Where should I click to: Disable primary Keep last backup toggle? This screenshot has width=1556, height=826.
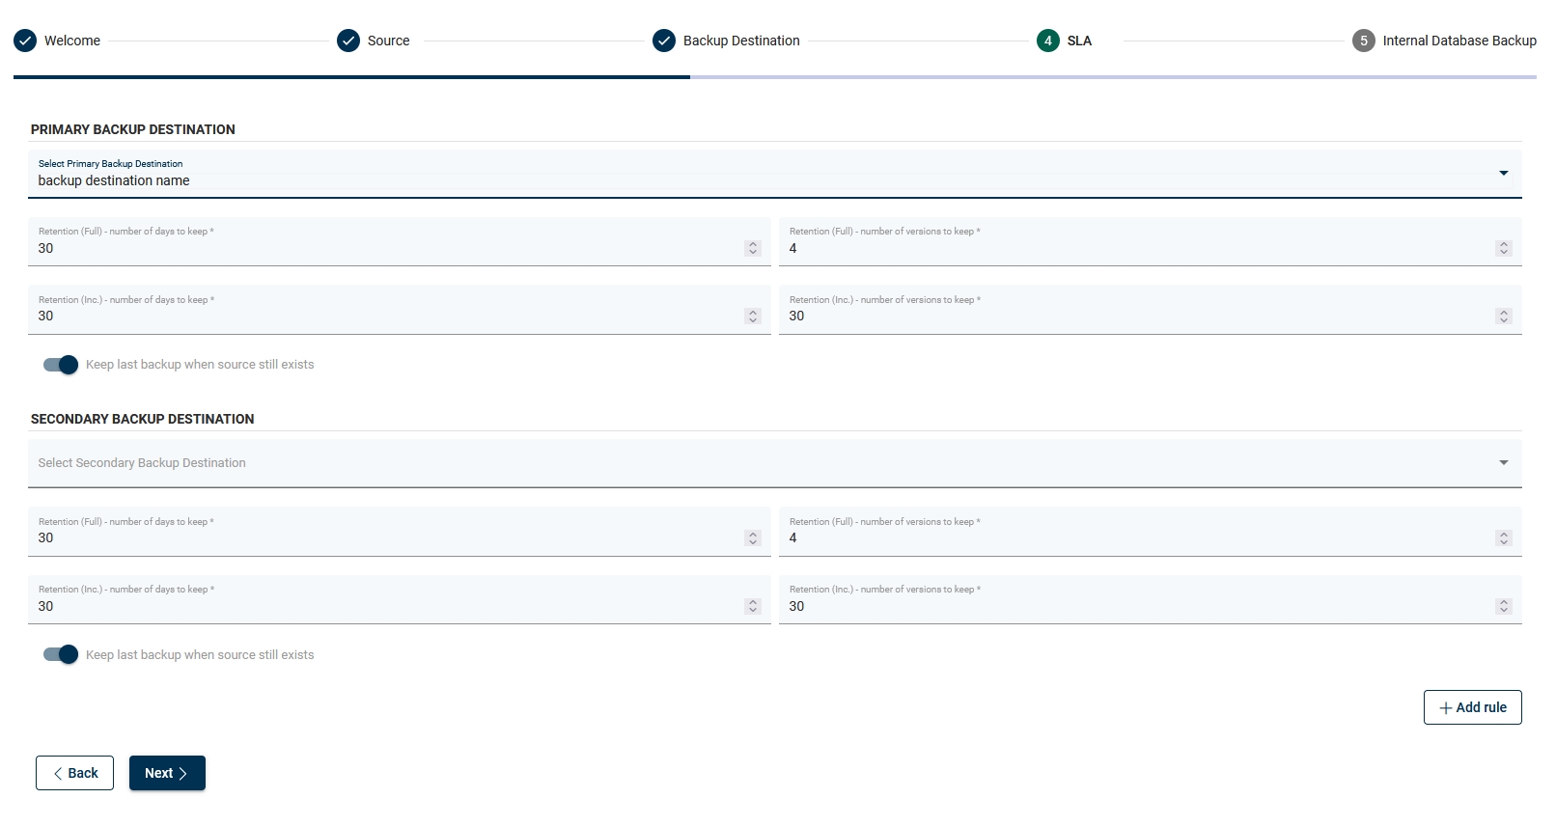tap(61, 365)
